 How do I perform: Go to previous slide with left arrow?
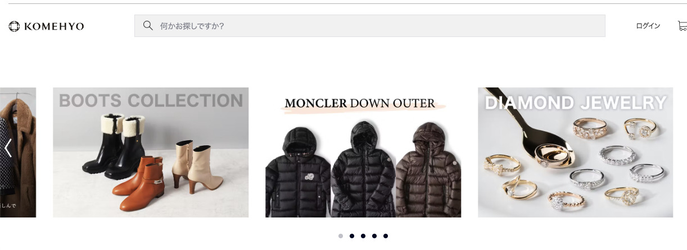[8, 148]
